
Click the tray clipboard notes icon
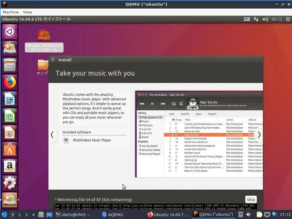(259, 214)
